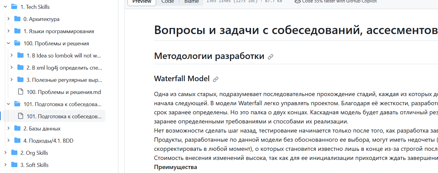Expand the 4. Подходы/4.1. BDD chevron
Image resolution: width=438 pixels, height=173 pixels.
click(x=8, y=140)
